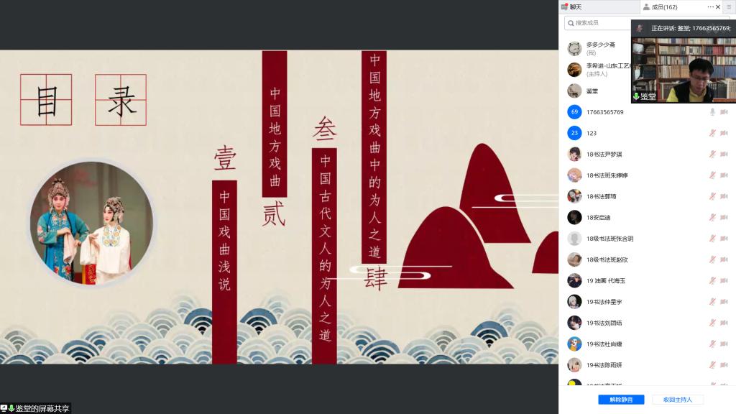
Task: Toggle microphone icon for 17663565769
Action: tap(712, 112)
